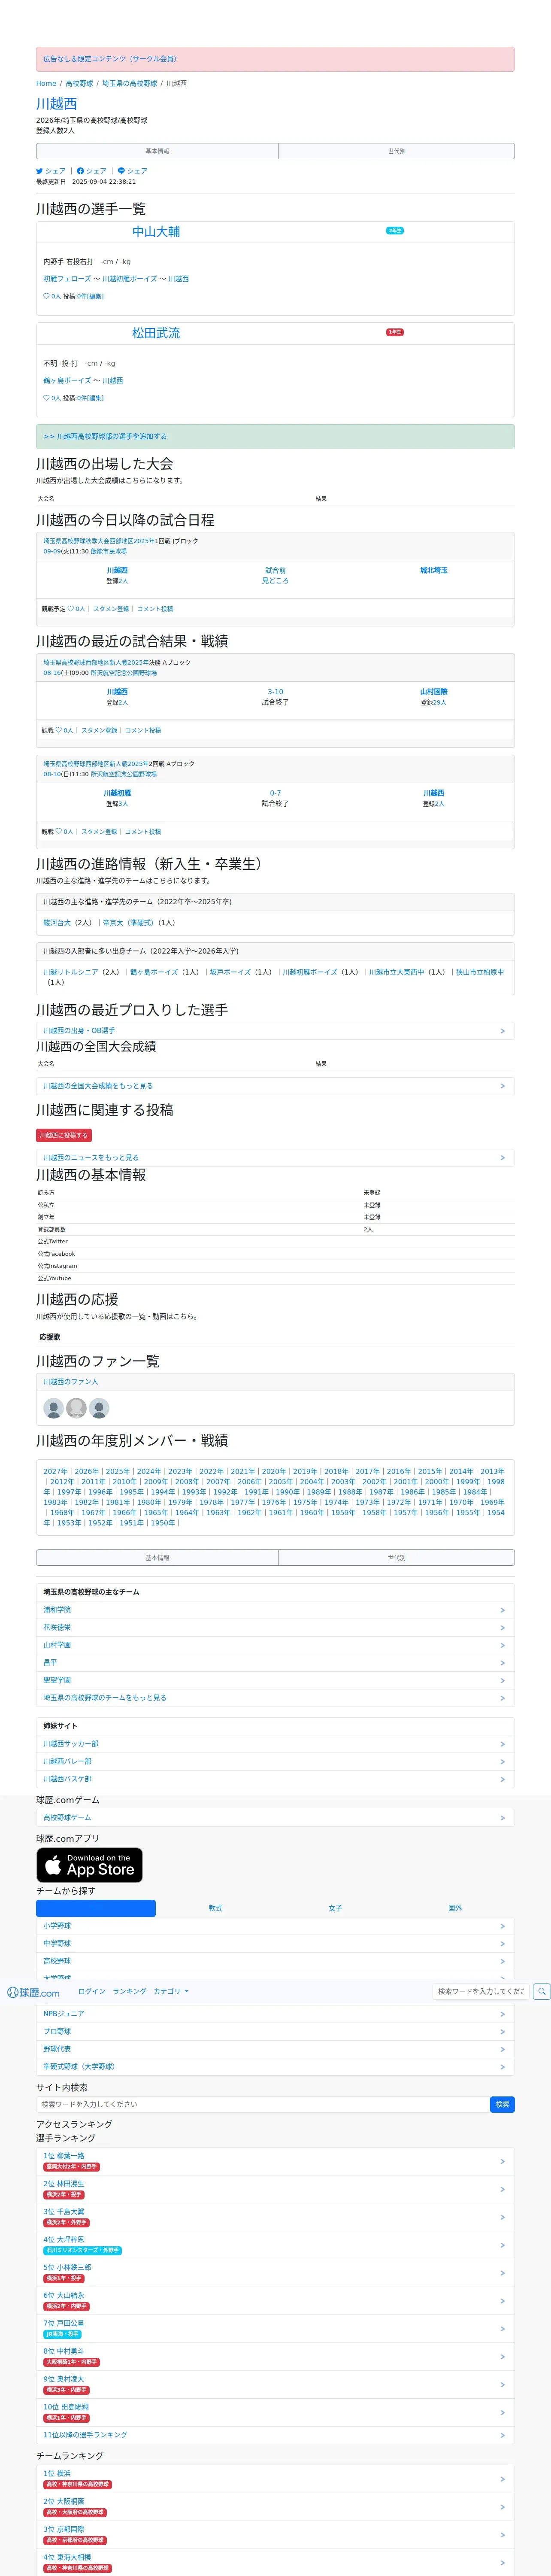The image size is (551, 2576).
Task: Select the 国外 team tab
Action: tap(455, 1908)
